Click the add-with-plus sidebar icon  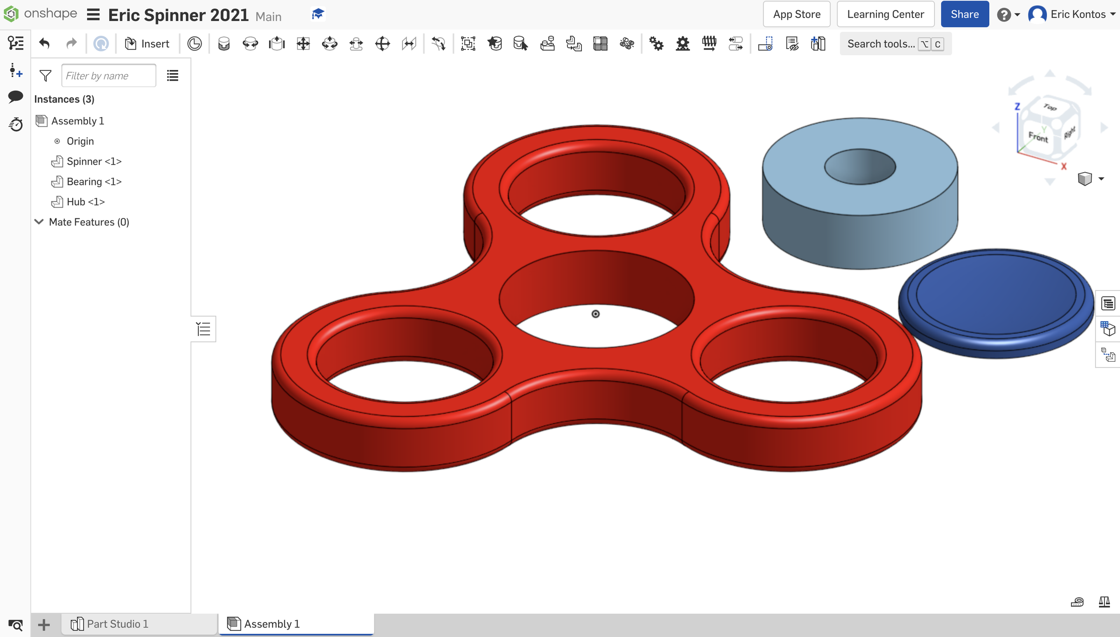coord(15,70)
